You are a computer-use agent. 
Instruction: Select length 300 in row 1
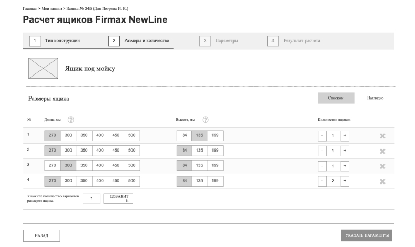coord(68,135)
